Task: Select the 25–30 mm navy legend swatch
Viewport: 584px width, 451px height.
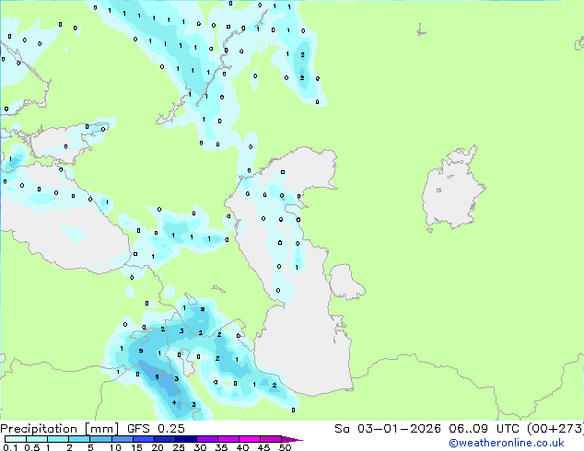Action: (185, 439)
